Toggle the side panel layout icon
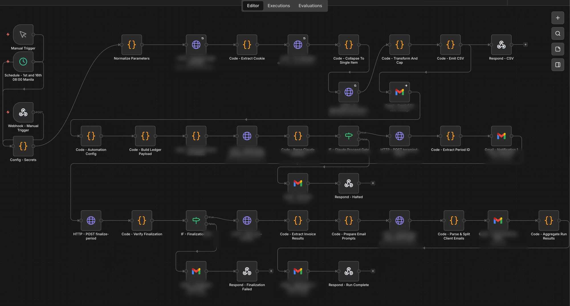The image size is (570, 306). (x=557, y=65)
